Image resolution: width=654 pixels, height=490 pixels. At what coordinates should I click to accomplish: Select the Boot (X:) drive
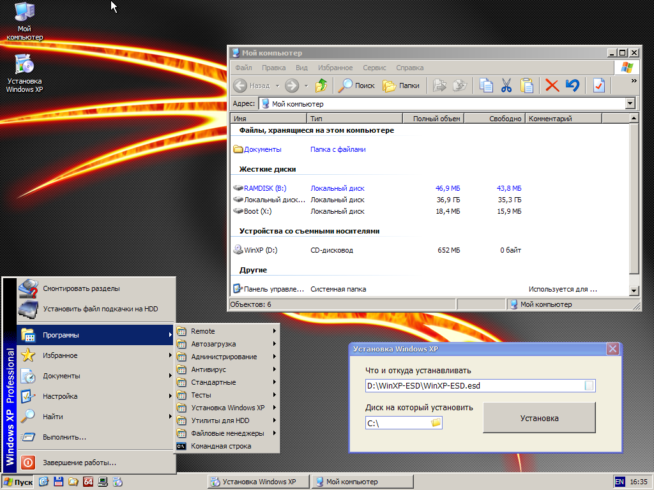252,211
